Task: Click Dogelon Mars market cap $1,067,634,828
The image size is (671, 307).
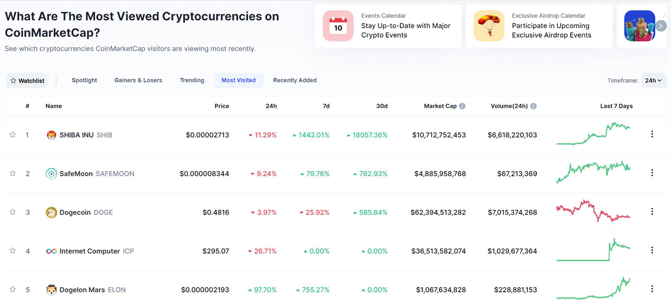Action: (441, 290)
